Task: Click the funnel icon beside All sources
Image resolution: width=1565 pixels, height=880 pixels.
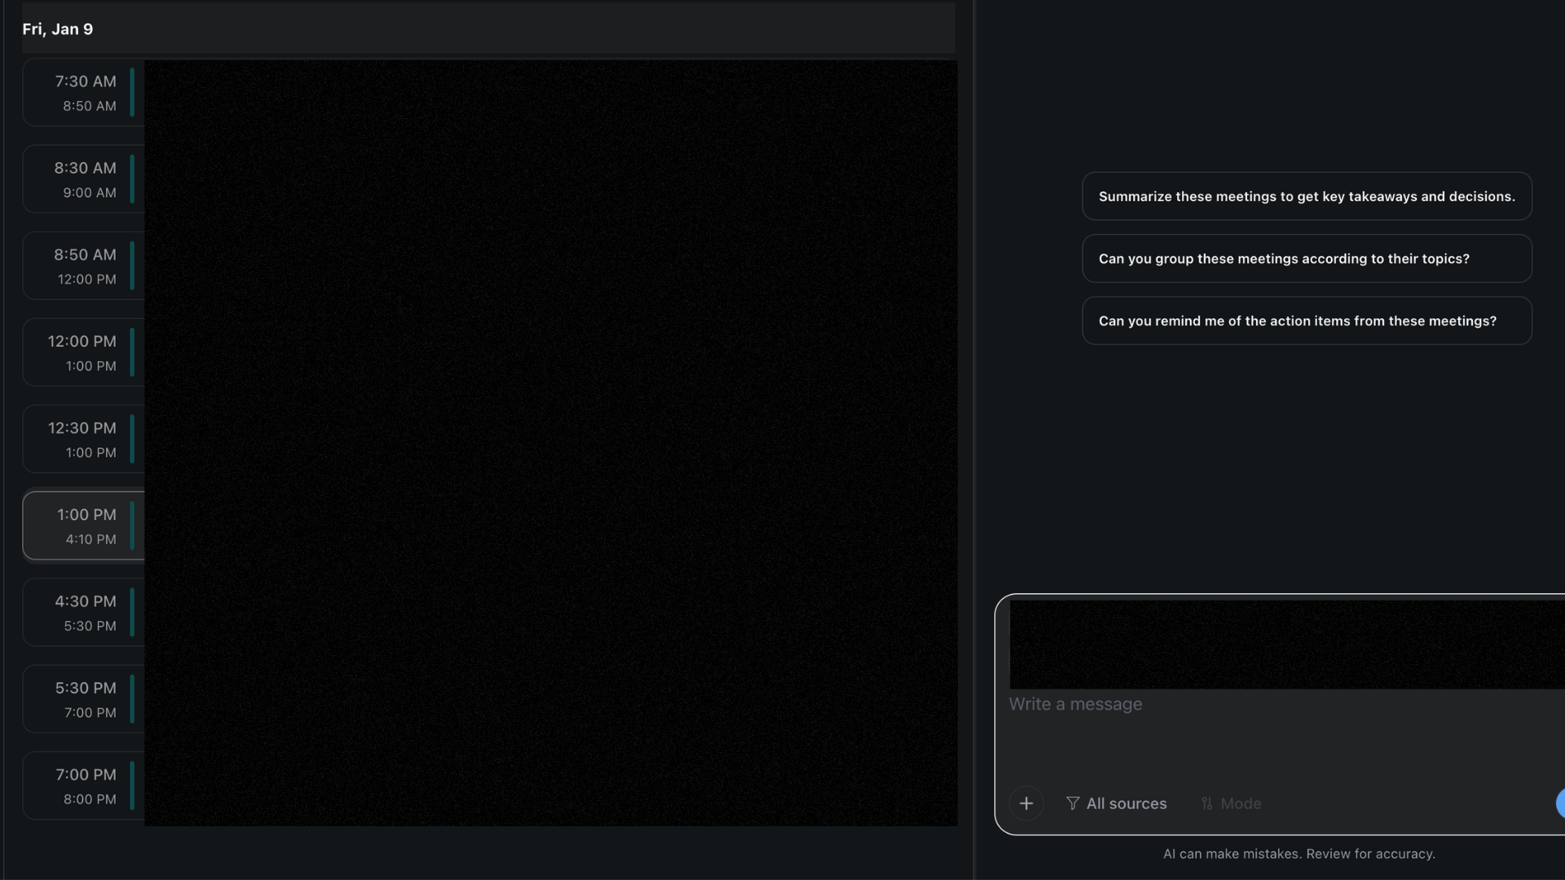Action: coord(1073,803)
